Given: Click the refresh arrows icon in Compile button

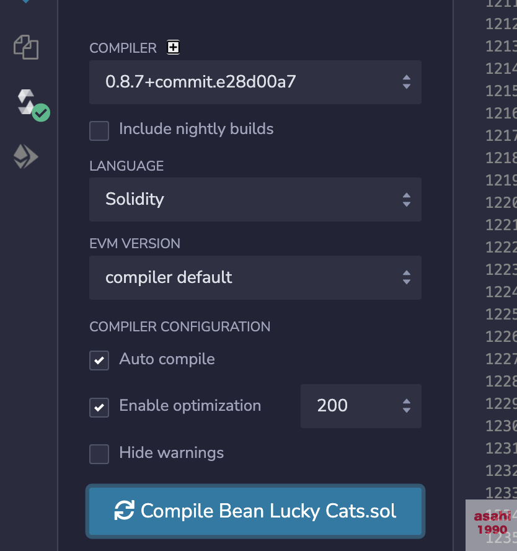Looking at the screenshot, I should click(125, 511).
